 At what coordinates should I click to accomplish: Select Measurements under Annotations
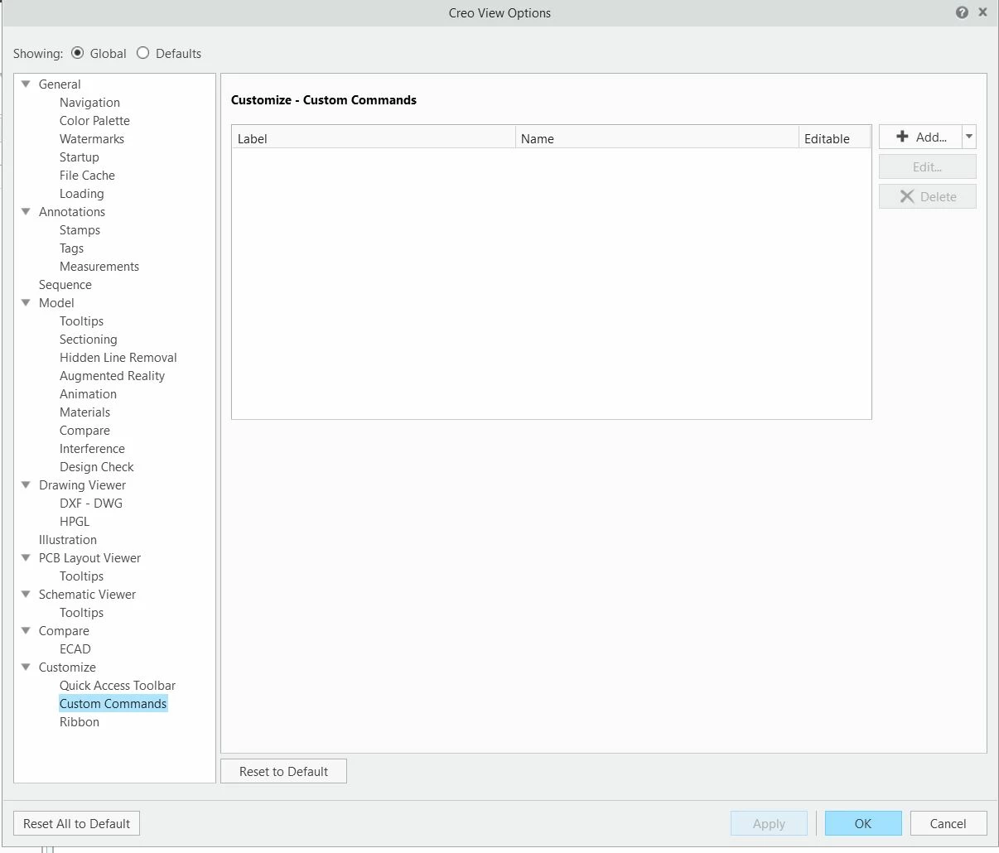point(99,266)
